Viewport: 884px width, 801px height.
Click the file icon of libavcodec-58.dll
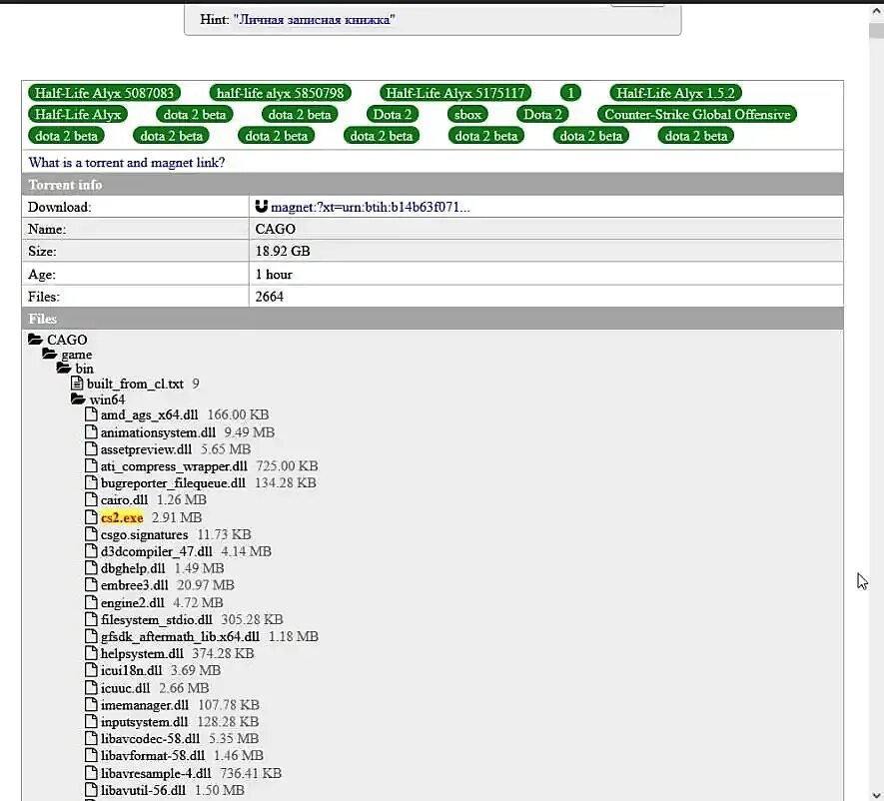coord(91,738)
